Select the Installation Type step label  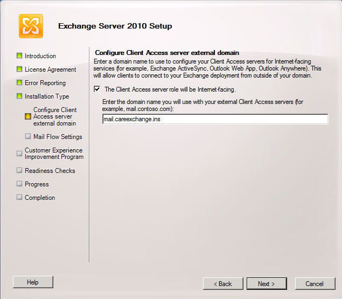[x=47, y=96]
